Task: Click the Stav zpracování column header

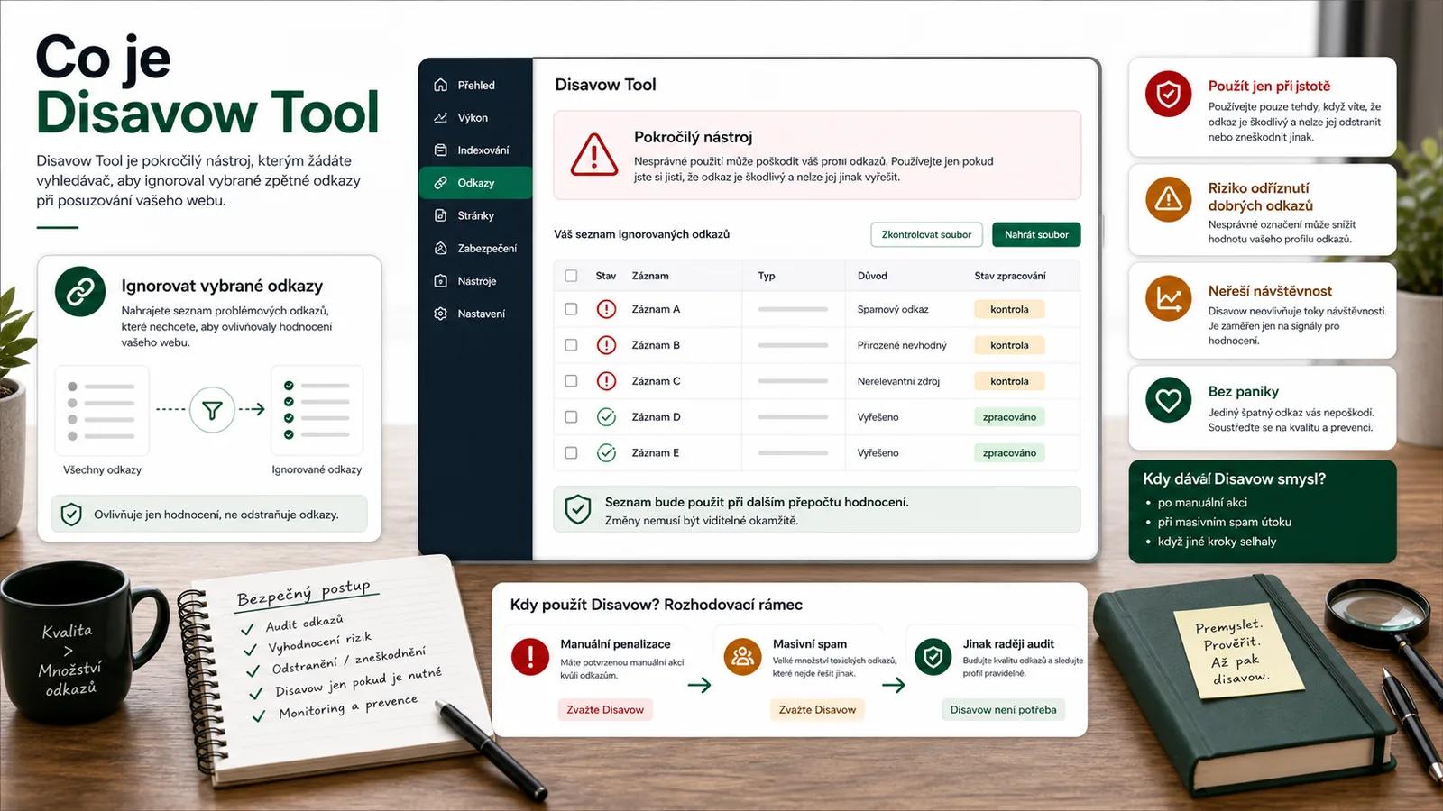Action: click(x=1010, y=276)
